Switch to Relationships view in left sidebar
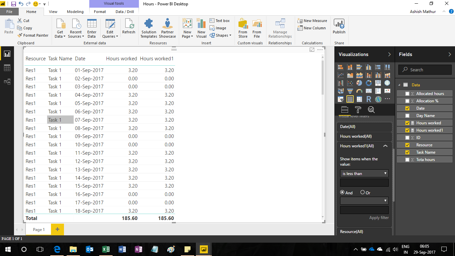The width and height of the screenshot is (455, 256). [7, 82]
